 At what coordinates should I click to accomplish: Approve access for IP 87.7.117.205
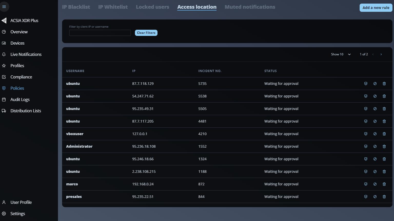366,121
